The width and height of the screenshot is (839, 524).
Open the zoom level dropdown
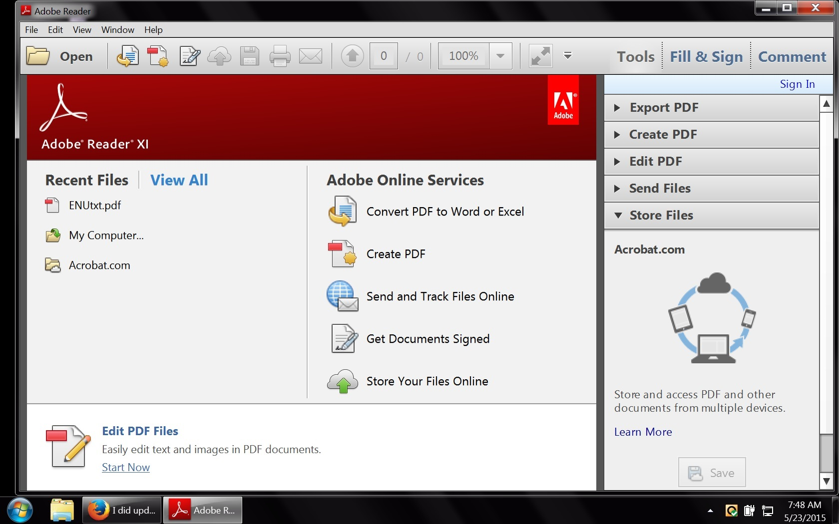[500, 56]
